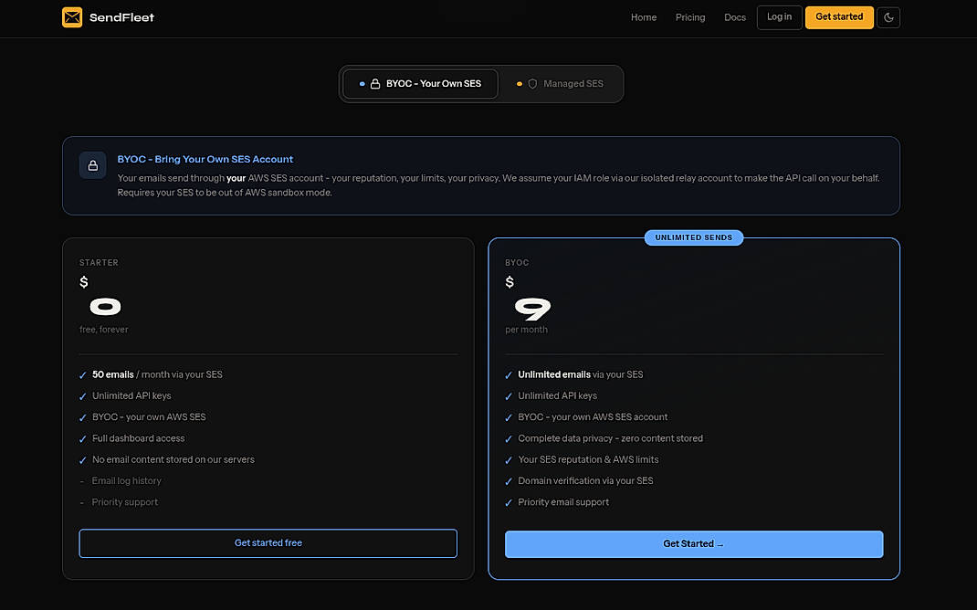The image size is (977, 610).
Task: Click the checkmark beside 'Complete data privacy'
Action: pyautogui.click(x=509, y=438)
